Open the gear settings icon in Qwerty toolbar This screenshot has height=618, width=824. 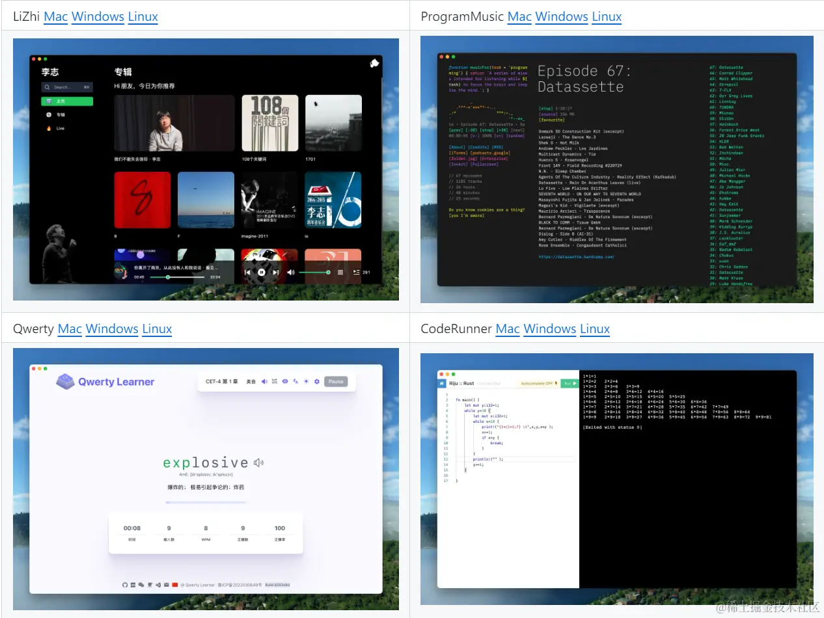coord(316,381)
